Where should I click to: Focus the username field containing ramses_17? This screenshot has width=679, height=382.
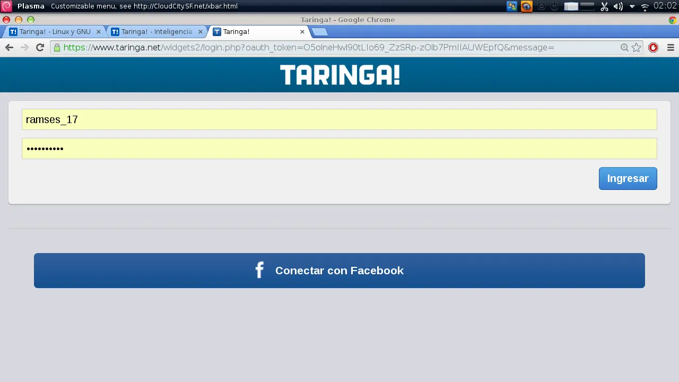[339, 119]
